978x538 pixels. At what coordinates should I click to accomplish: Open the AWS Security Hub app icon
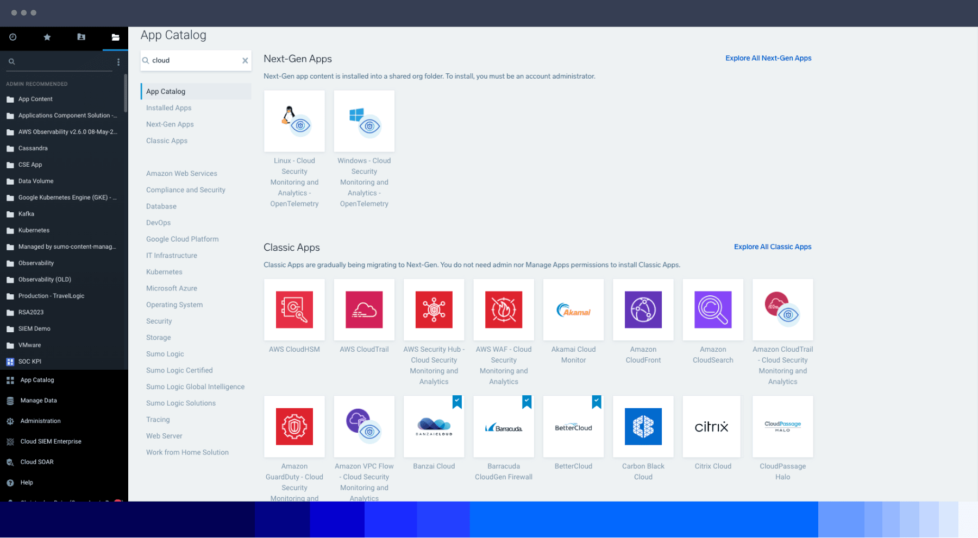pyautogui.click(x=434, y=309)
